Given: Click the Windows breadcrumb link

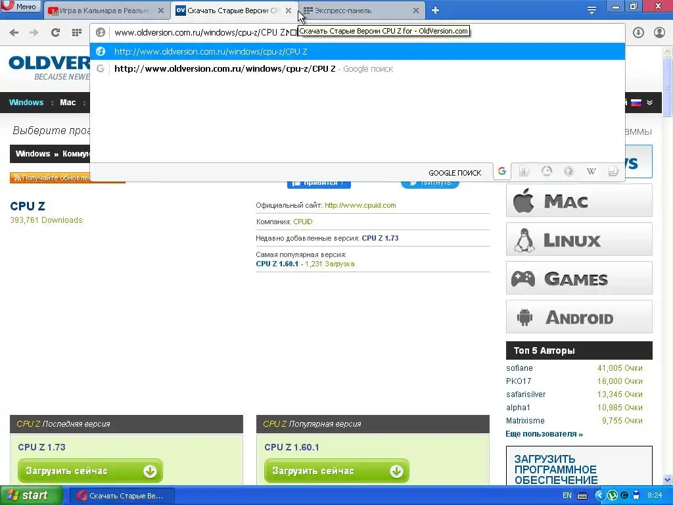Looking at the screenshot, I should 33,154.
